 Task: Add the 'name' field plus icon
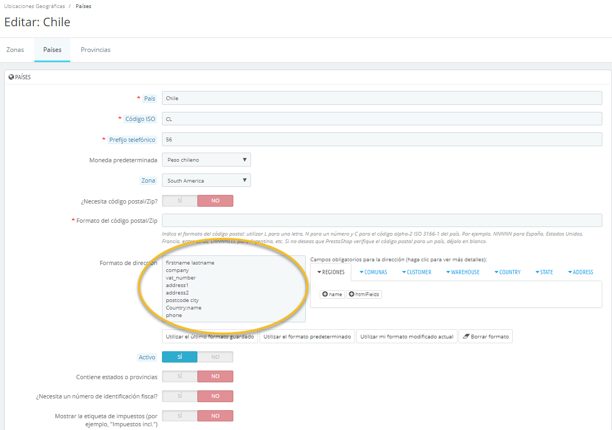(325, 295)
